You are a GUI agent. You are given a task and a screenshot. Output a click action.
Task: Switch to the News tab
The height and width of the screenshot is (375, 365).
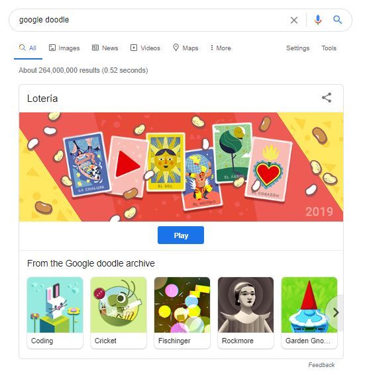(105, 48)
